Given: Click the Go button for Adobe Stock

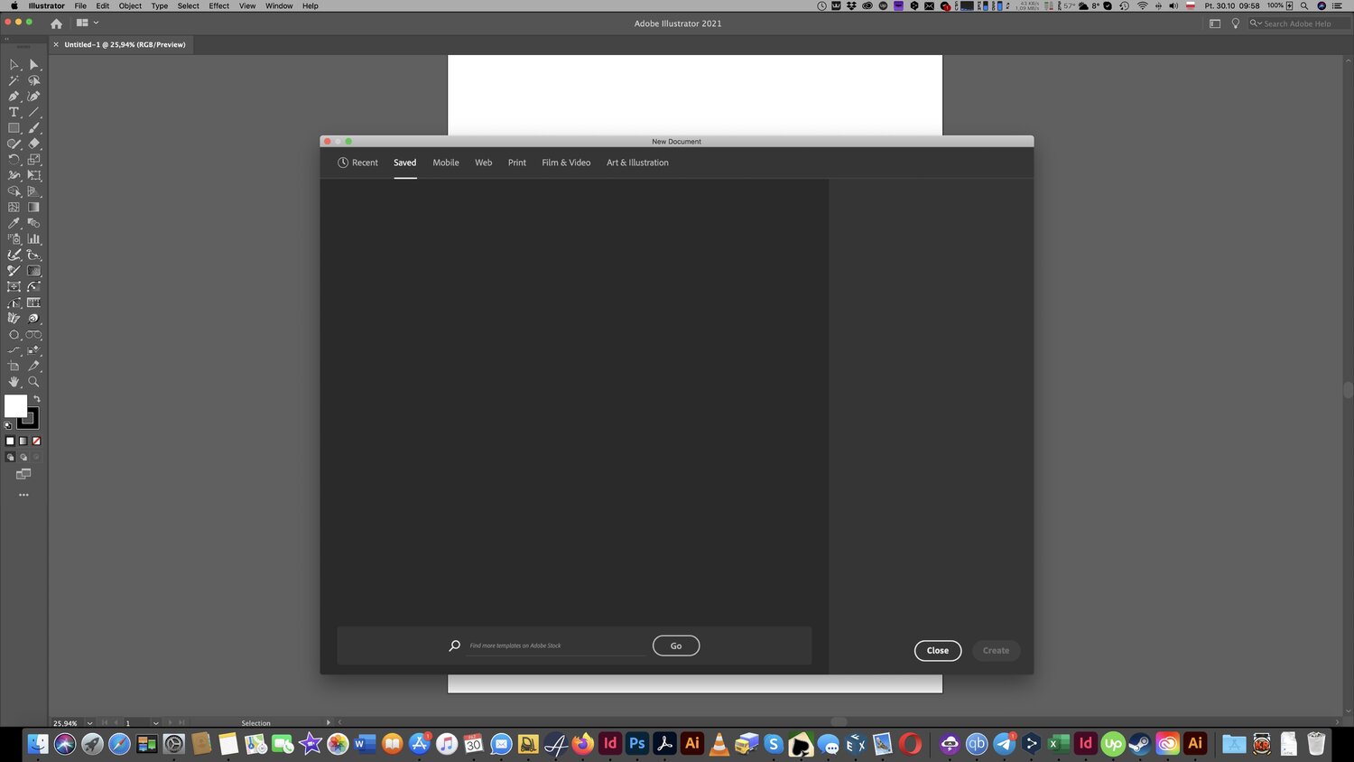Looking at the screenshot, I should tap(676, 646).
